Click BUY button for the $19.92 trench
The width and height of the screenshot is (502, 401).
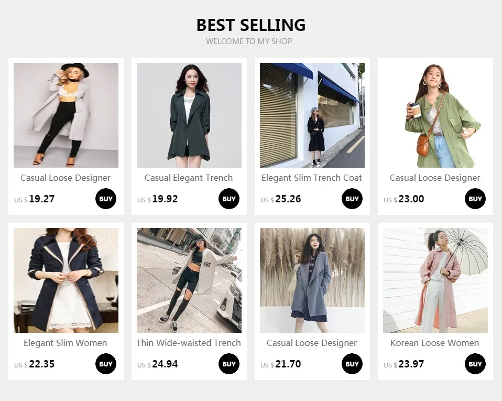point(229,199)
